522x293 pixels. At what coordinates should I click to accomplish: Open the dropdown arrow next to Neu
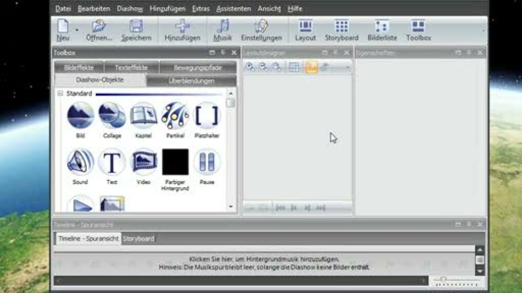[77, 30]
